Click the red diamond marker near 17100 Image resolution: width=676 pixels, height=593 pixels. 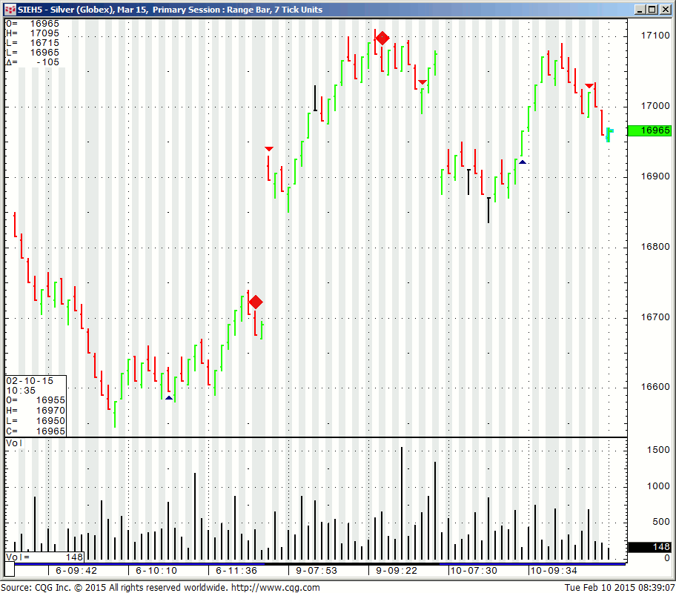click(382, 38)
